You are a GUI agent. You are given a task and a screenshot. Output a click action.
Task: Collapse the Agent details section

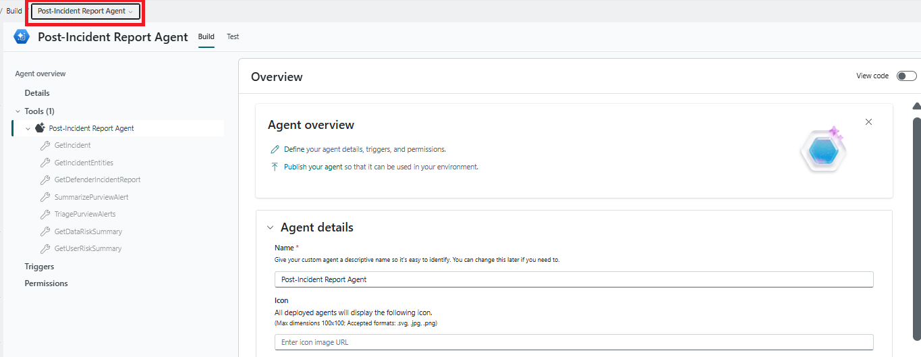pos(270,228)
